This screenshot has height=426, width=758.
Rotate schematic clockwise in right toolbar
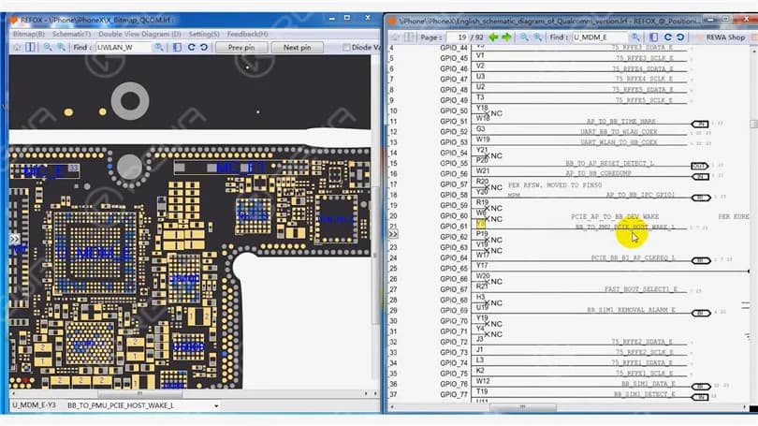tap(667, 37)
